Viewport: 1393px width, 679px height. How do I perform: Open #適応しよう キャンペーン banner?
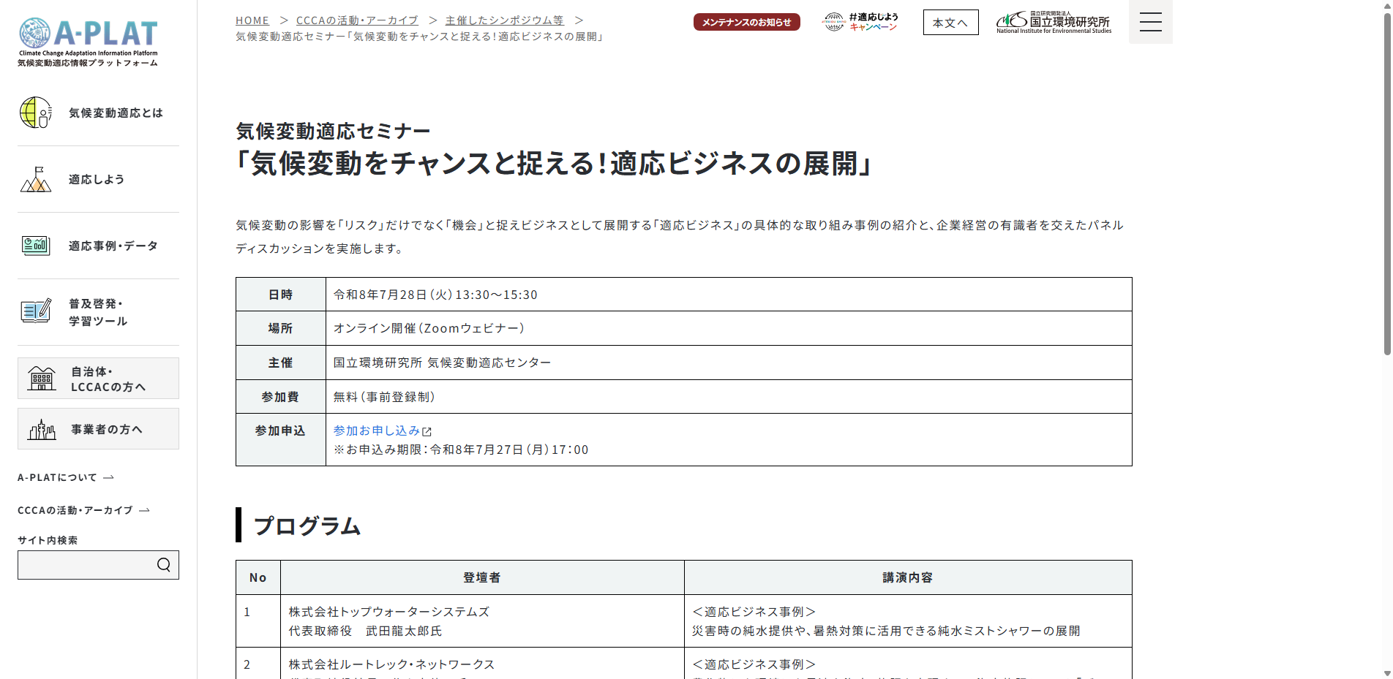860,22
